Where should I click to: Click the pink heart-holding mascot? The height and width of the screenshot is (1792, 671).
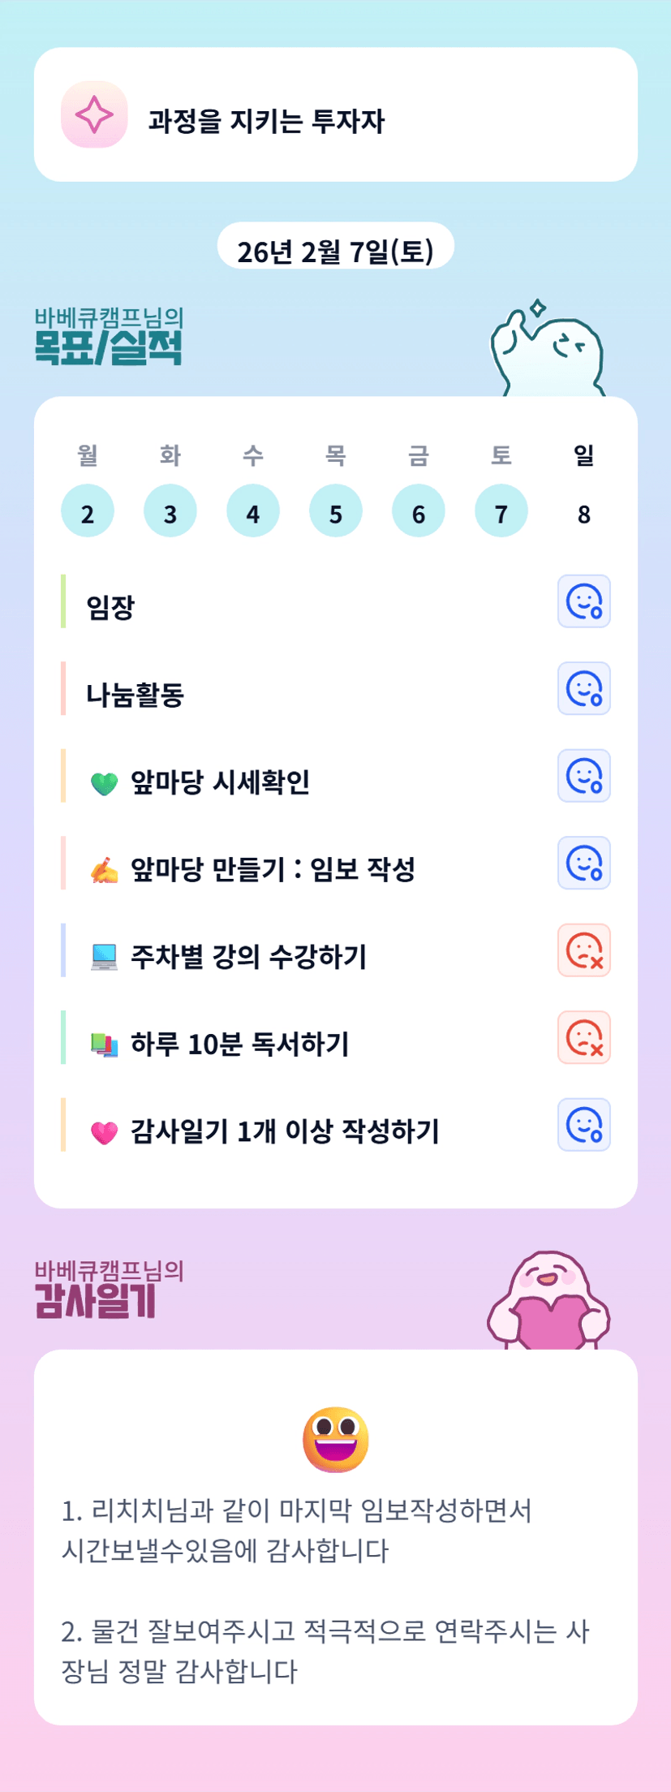549,1300
